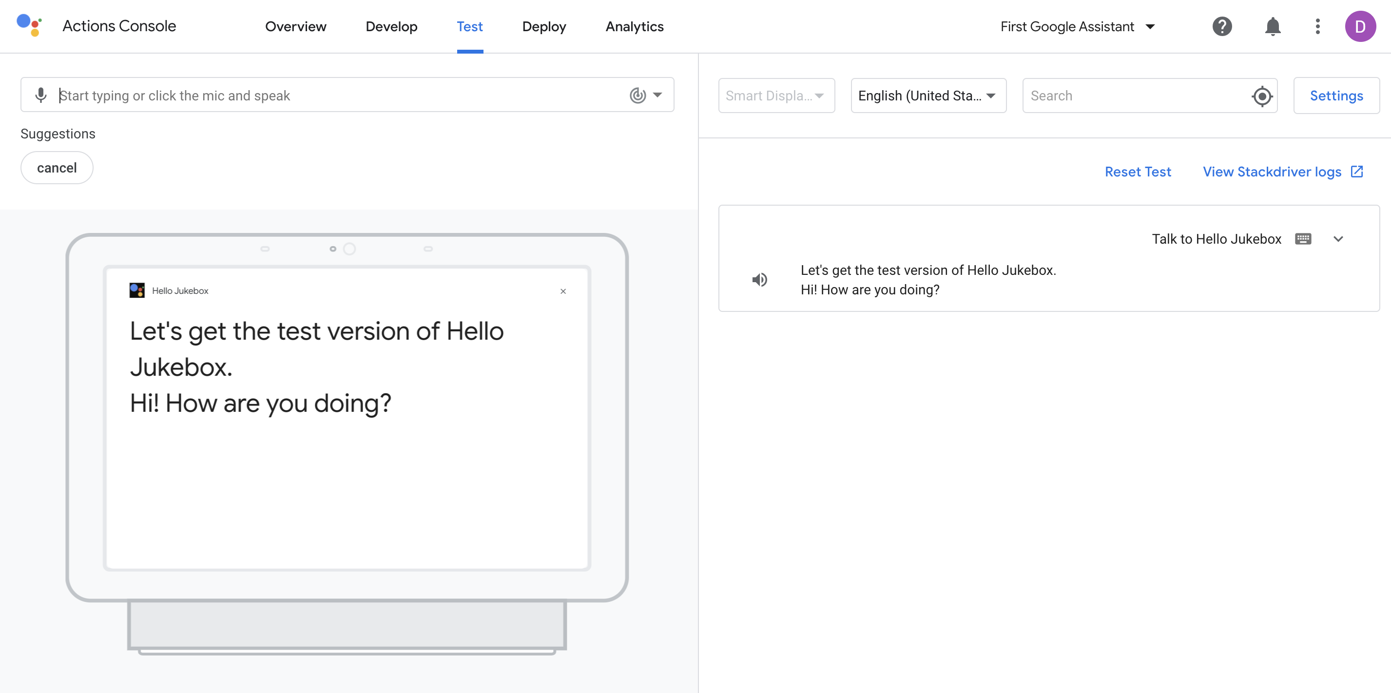
Task: Click the Google Assistant logo icon
Action: pos(29,25)
